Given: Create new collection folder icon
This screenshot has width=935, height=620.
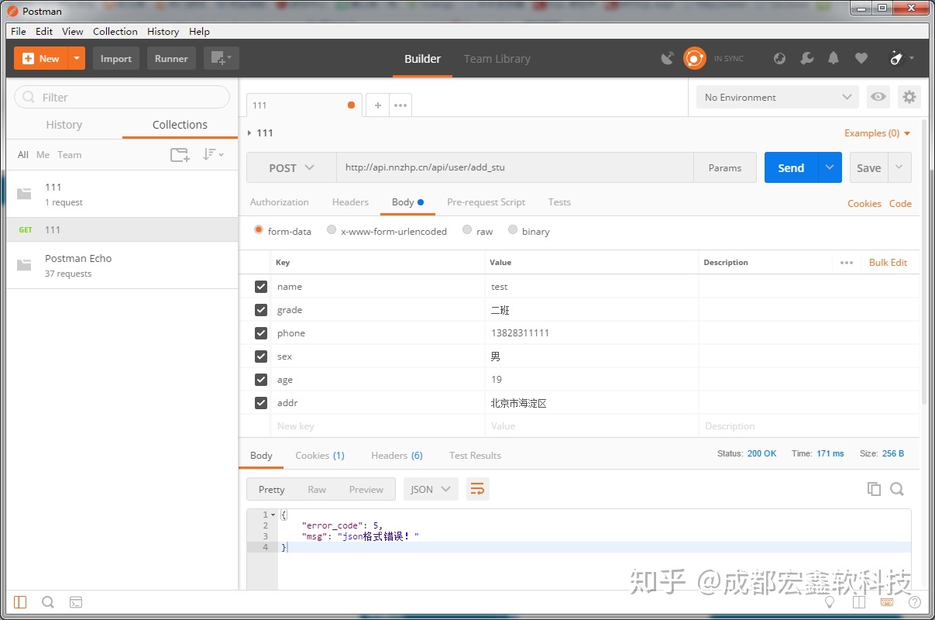Looking at the screenshot, I should [x=180, y=154].
